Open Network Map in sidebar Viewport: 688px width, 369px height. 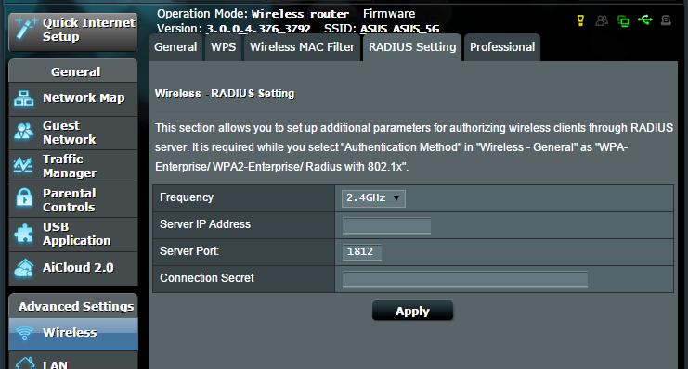pos(73,98)
